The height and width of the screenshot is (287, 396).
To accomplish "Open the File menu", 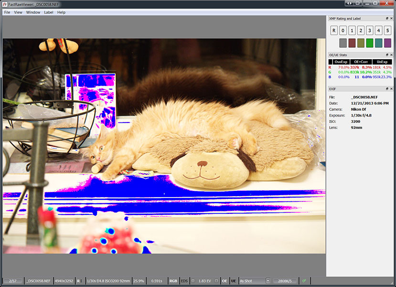I will click(x=7, y=12).
